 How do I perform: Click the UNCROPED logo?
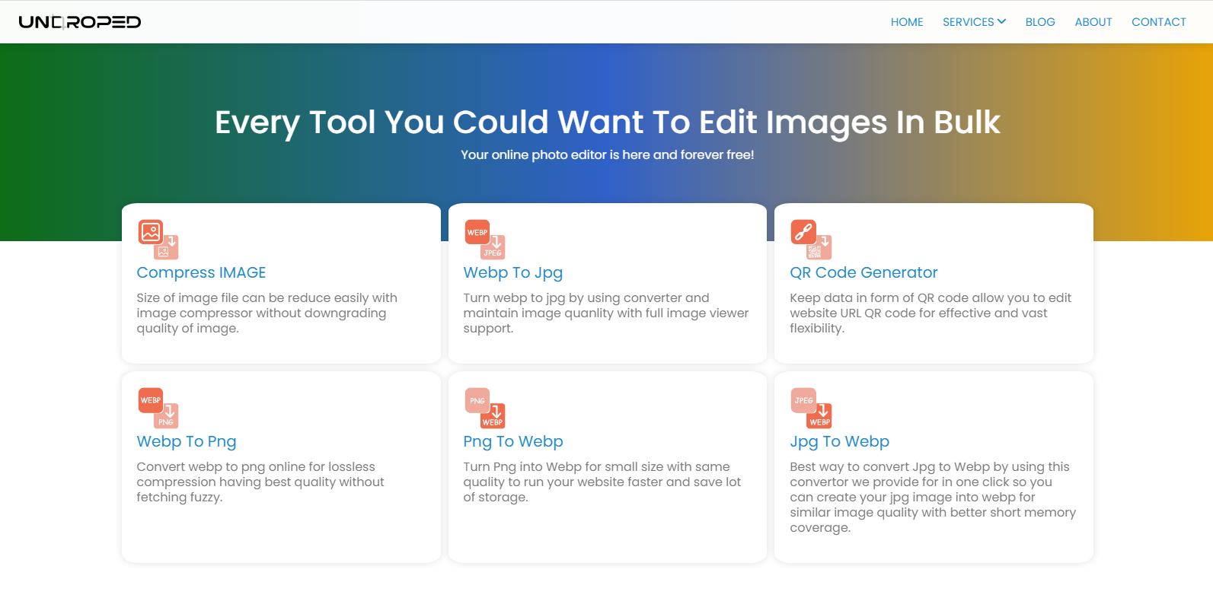click(x=80, y=22)
